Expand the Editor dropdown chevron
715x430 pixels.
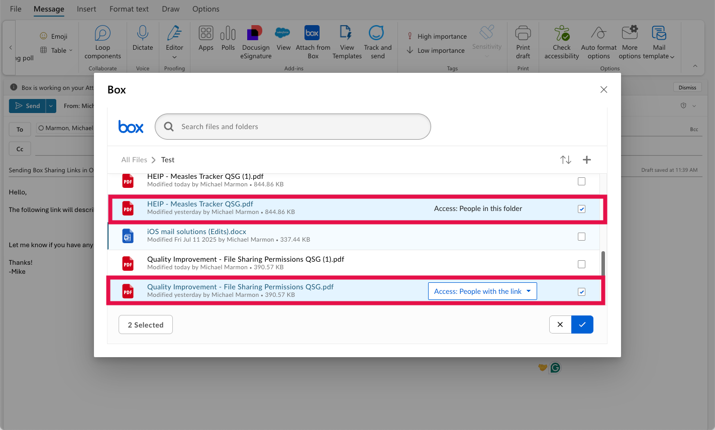(x=174, y=57)
